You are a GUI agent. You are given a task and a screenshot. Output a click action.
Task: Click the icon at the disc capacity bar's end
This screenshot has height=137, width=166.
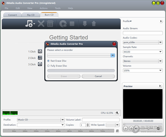[x=117, y=131]
